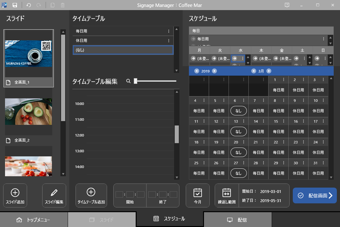The width and height of the screenshot is (340, 227).
Task: Click the save icon in title bar
Action: point(15,5)
